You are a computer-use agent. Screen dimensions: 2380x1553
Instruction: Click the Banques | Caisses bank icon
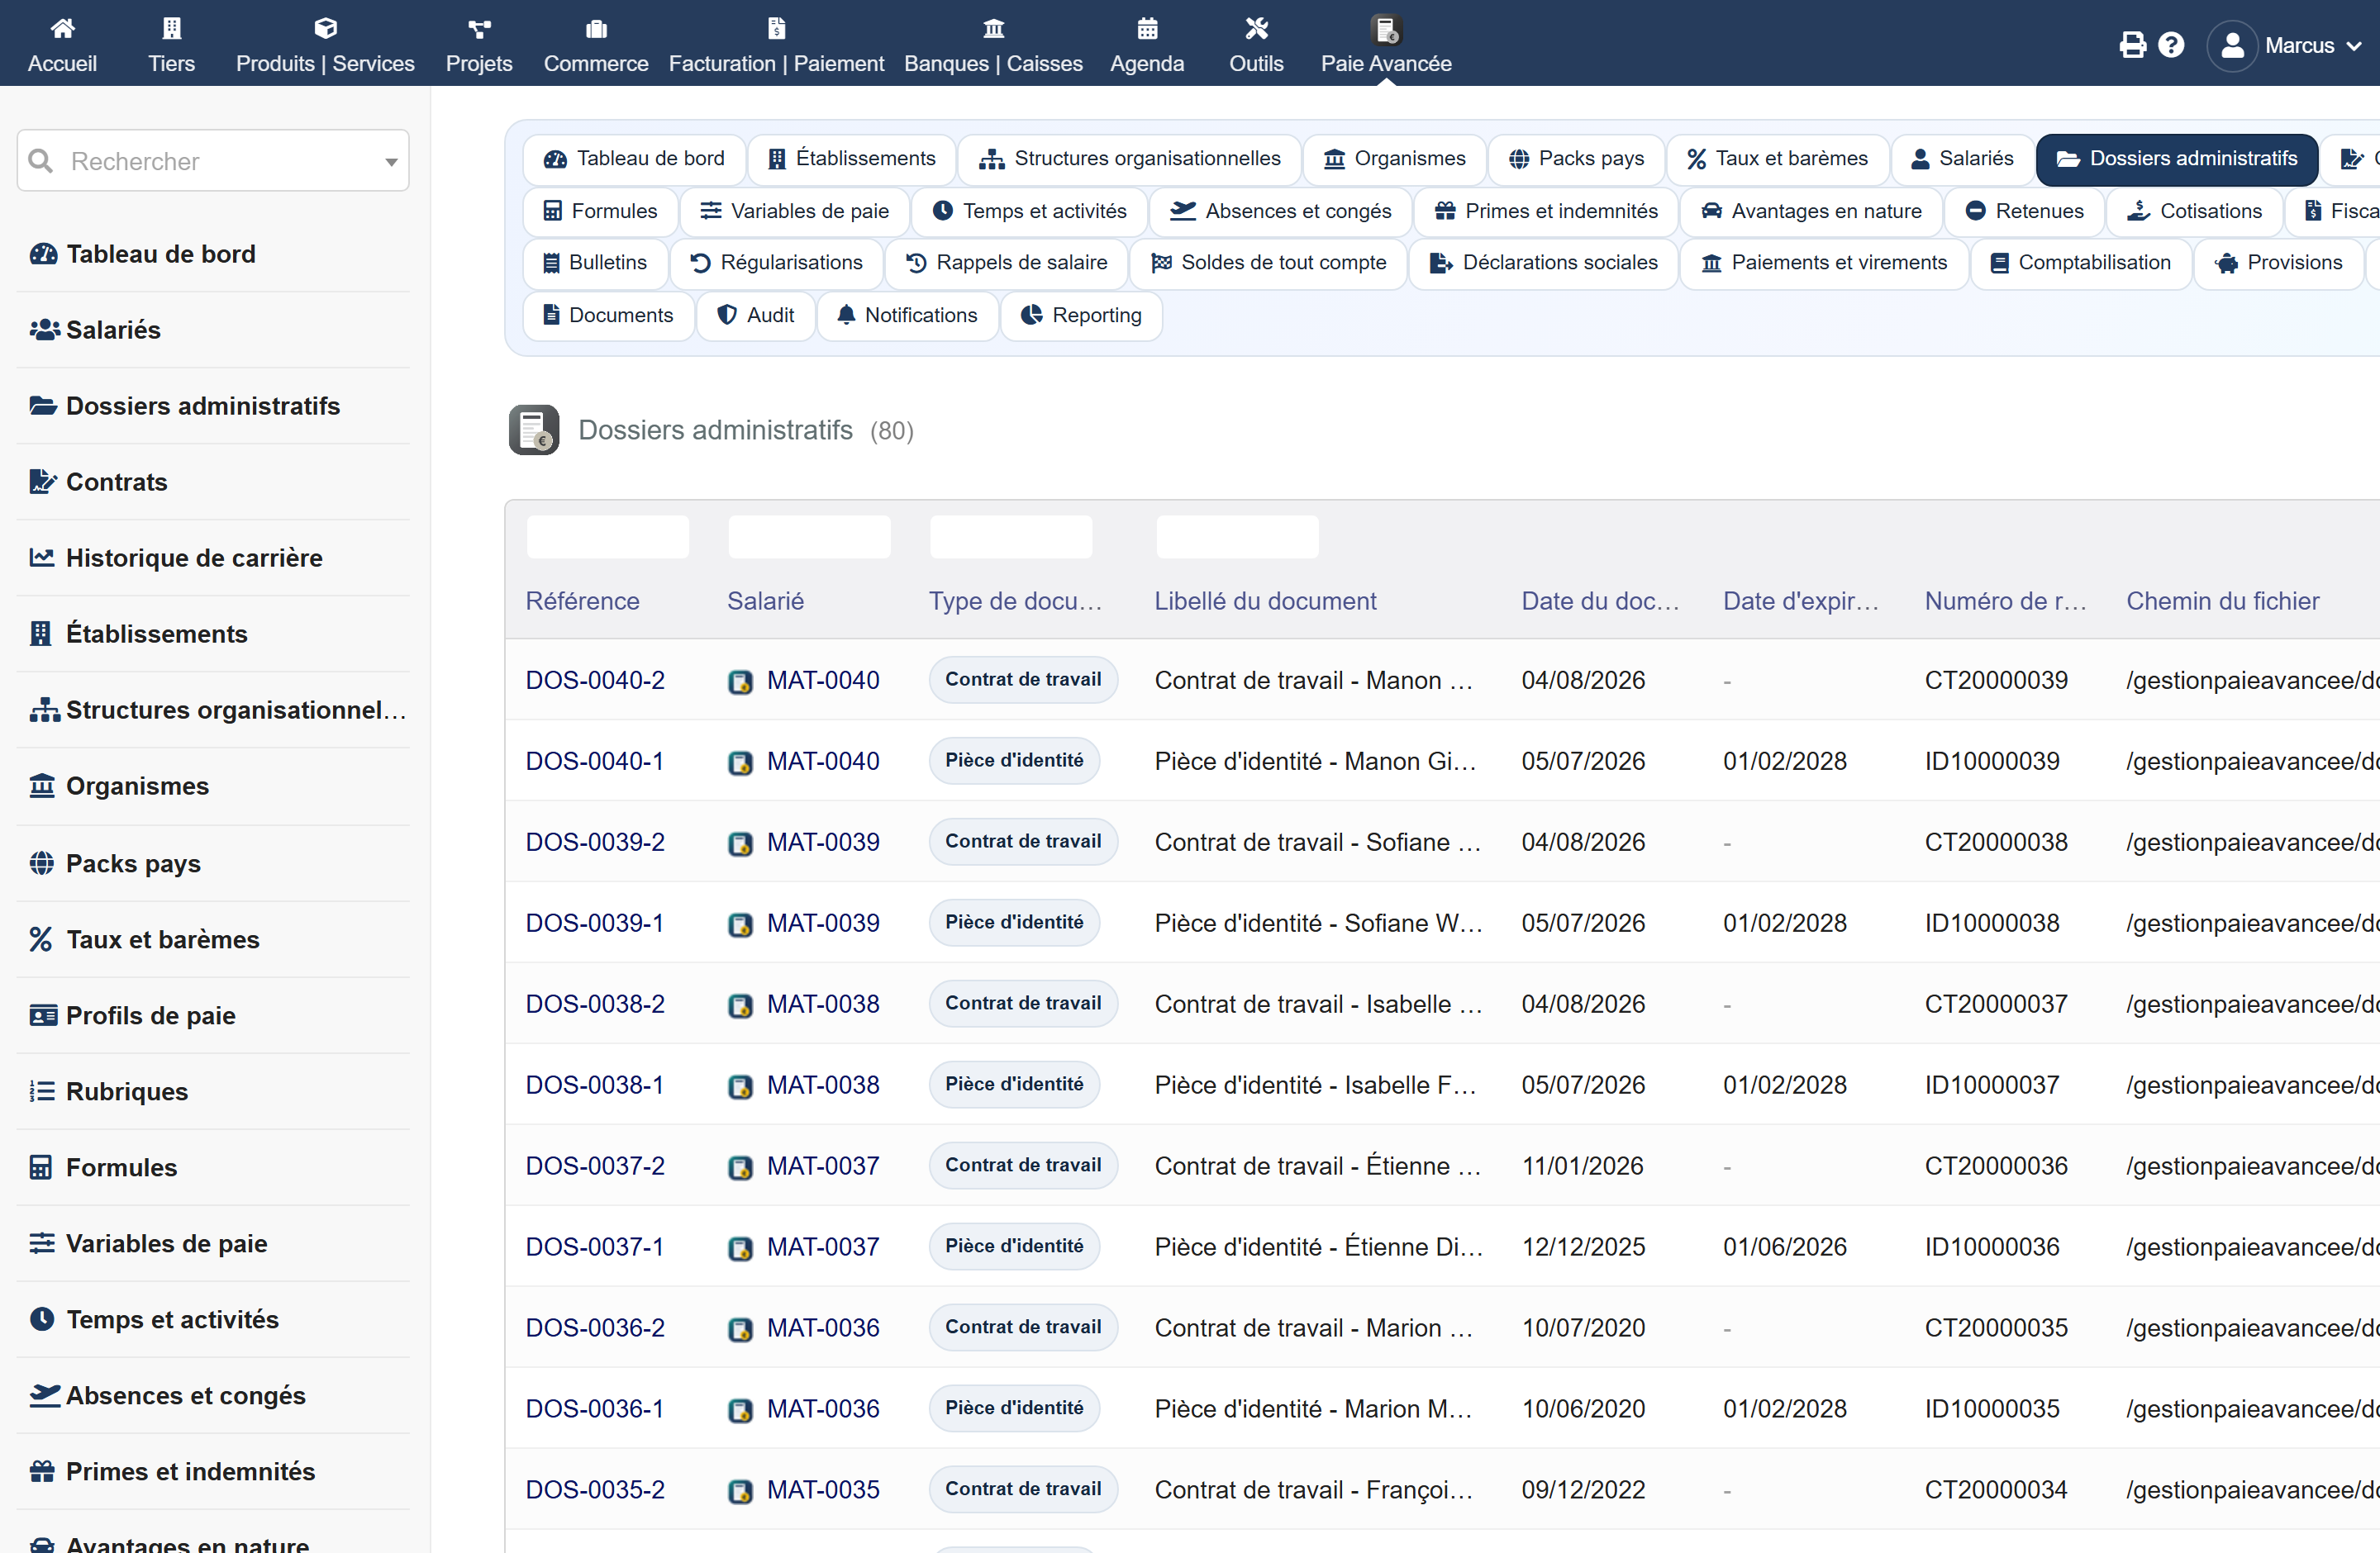pyautogui.click(x=993, y=28)
